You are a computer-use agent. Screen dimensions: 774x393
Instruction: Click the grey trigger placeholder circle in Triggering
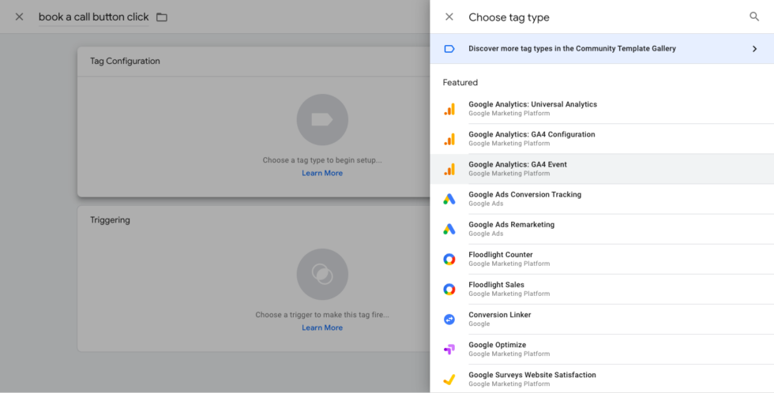tap(322, 274)
